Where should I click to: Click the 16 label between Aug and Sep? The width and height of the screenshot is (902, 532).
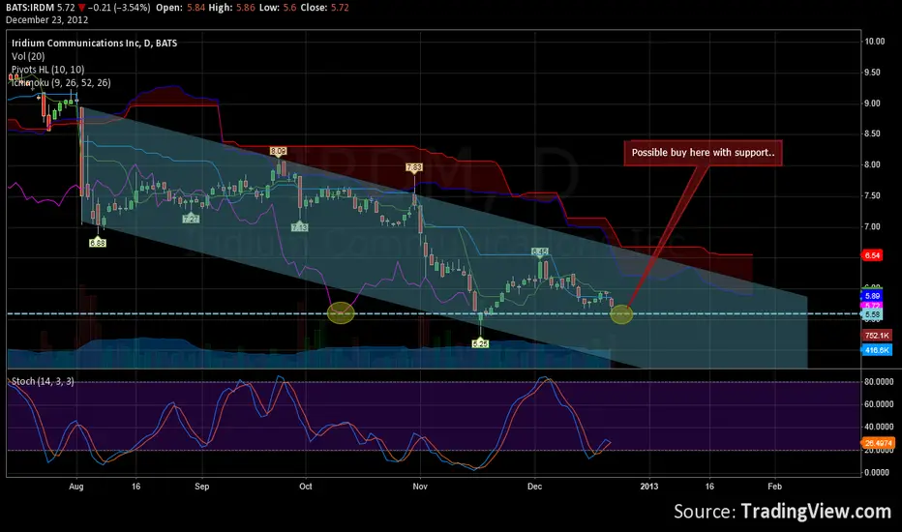tap(135, 487)
